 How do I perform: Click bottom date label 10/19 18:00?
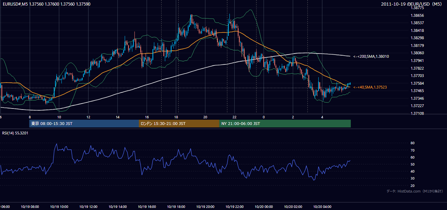pyautogui.click(x=176, y=207)
